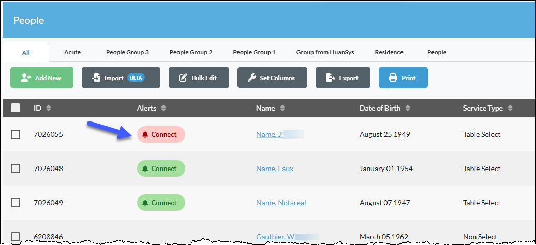Image resolution: width=536 pixels, height=245 pixels.
Task: Open the Name, Faux link
Action: 275,169
